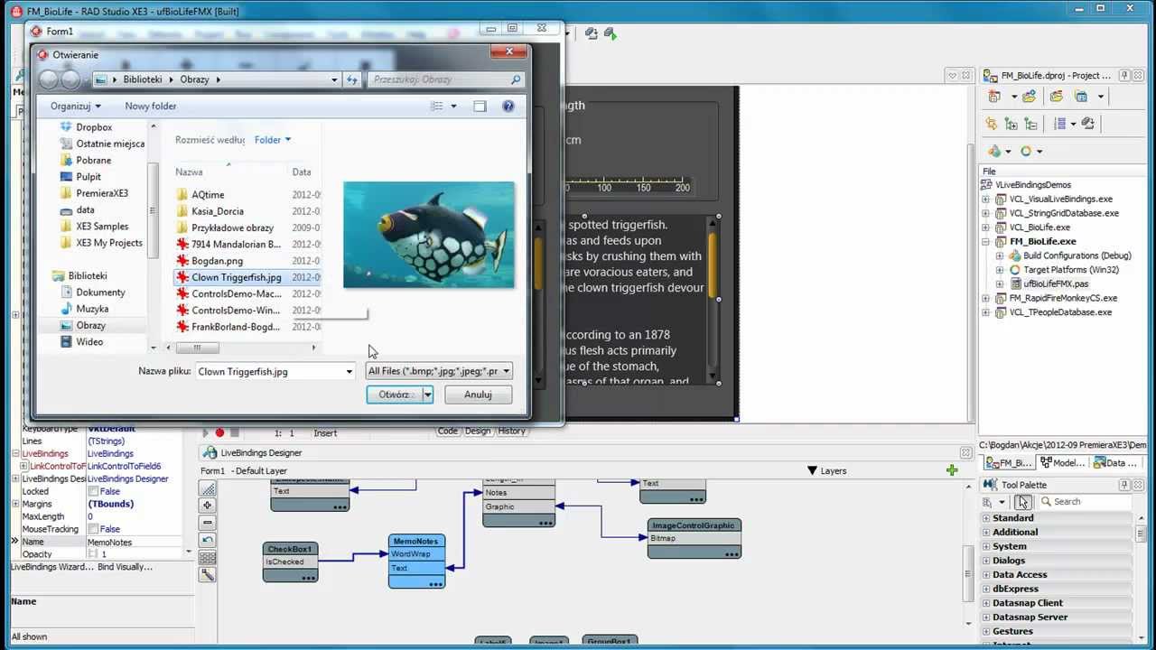The height and width of the screenshot is (650, 1156).
Task: Click the change view icon in Otwieranie dialog
Action: coord(437,106)
